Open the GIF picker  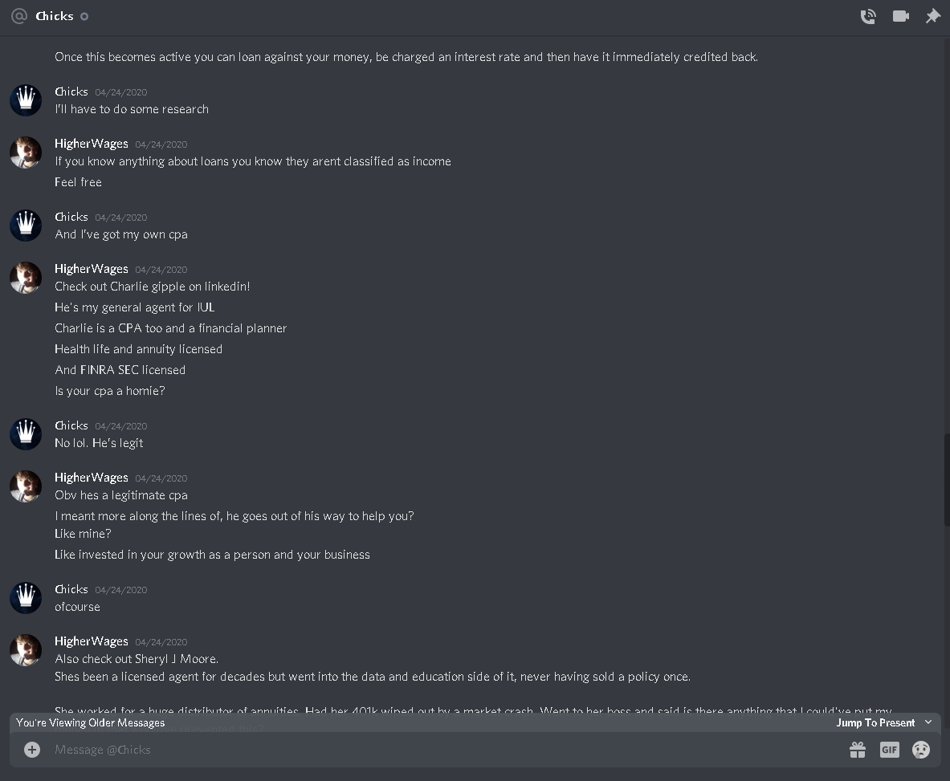[x=890, y=750]
